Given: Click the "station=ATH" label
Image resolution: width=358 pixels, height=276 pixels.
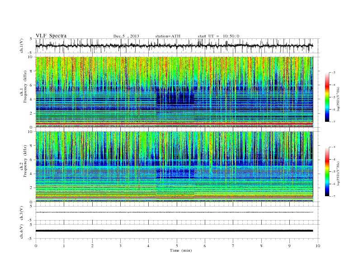Looking at the screenshot, I should pos(168,36).
